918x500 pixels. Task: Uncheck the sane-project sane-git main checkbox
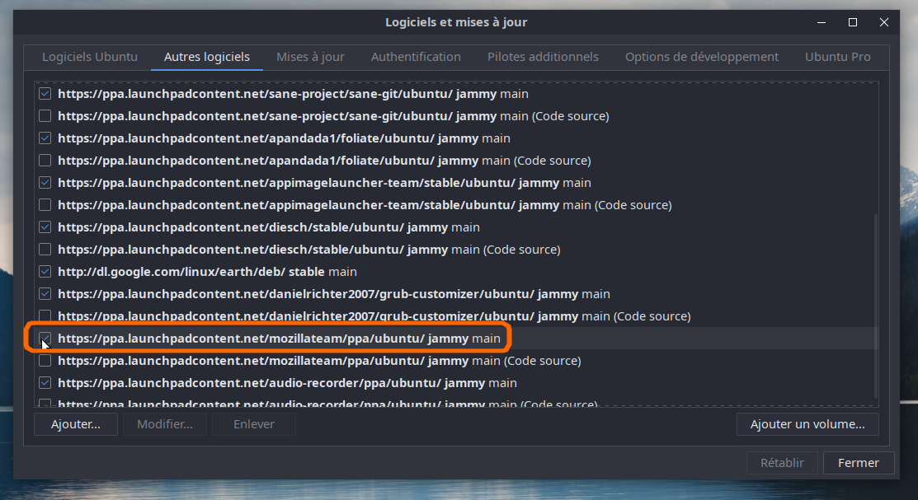tap(45, 94)
